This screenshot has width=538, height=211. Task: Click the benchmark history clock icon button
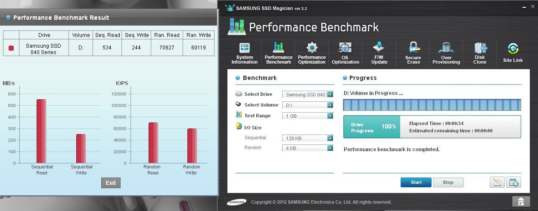[x=513, y=182]
